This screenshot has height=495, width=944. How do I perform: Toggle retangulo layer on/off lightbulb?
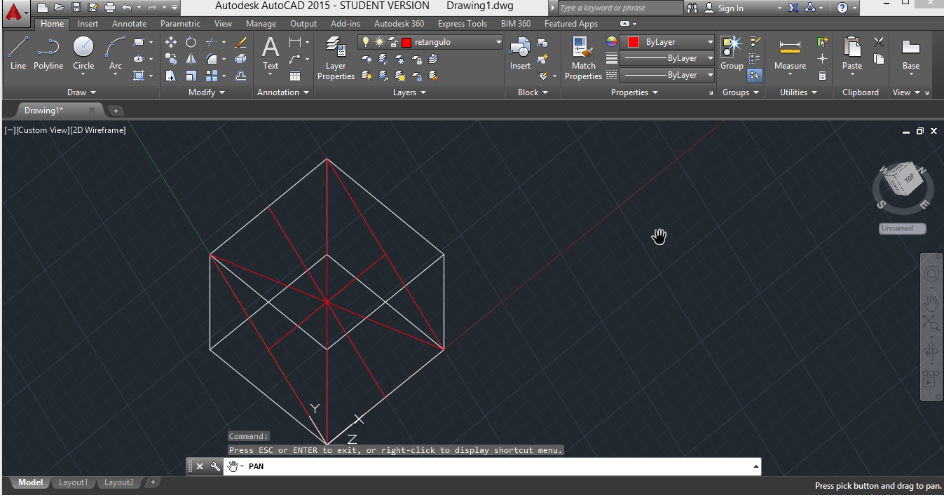pyautogui.click(x=365, y=42)
